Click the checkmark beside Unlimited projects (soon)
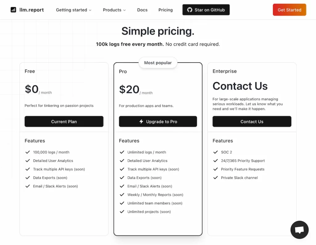 pyautogui.click(x=122, y=212)
